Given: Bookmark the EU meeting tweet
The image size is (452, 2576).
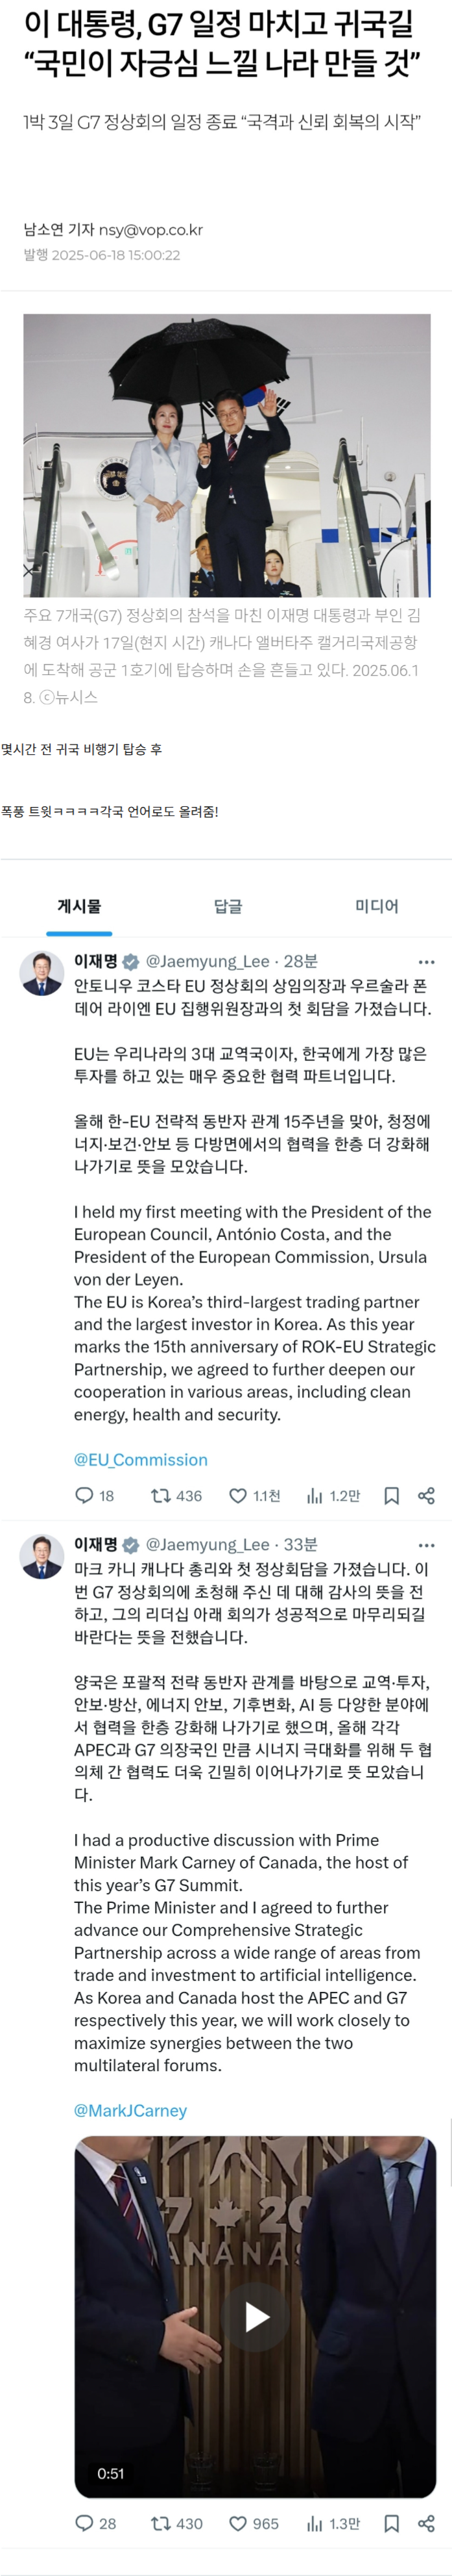Looking at the screenshot, I should [391, 1495].
